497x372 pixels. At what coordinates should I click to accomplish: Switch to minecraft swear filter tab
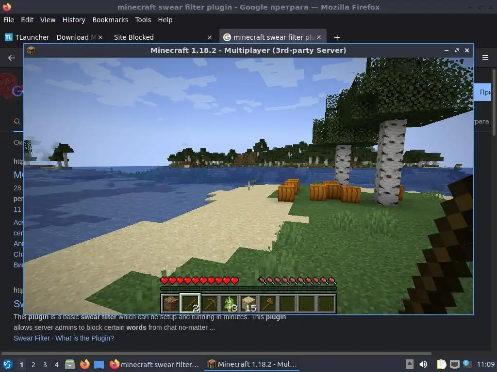273,37
